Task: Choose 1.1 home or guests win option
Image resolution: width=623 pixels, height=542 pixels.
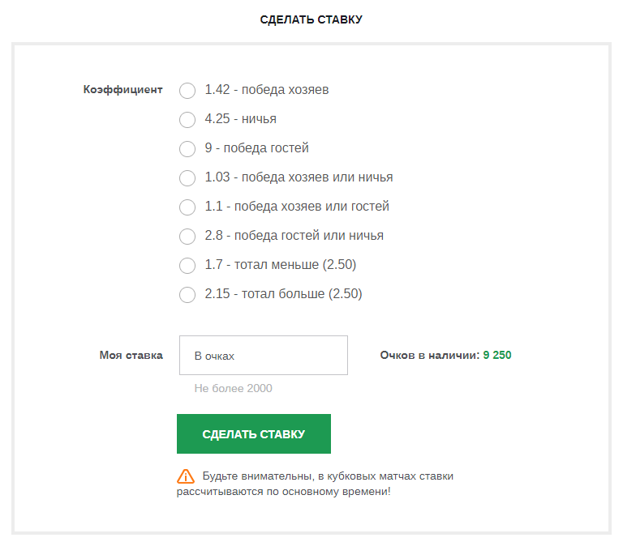Action: [187, 207]
